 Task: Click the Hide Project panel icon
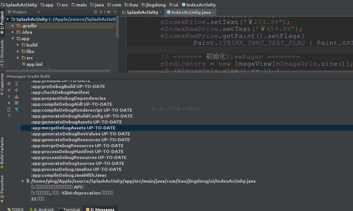[x=115, y=12]
